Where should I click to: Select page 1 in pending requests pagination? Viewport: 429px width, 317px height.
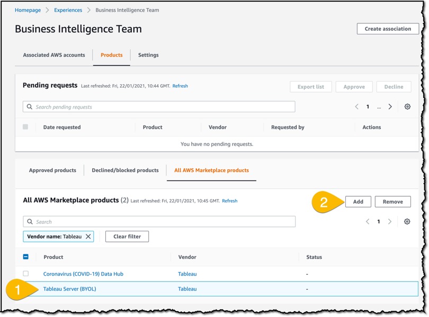click(368, 106)
